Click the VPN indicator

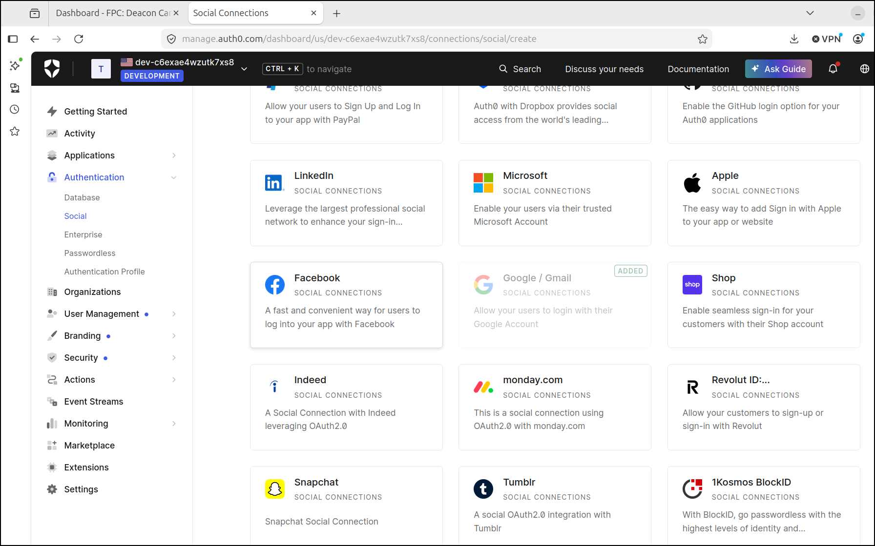pos(827,39)
